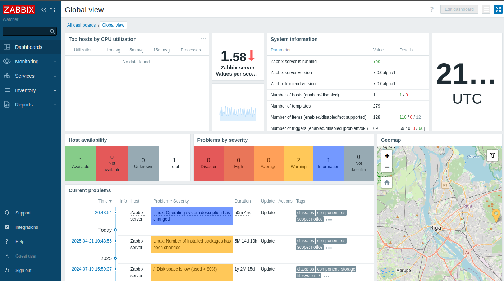Reset Geomap to home view
The image size is (504, 281).
coord(387,182)
